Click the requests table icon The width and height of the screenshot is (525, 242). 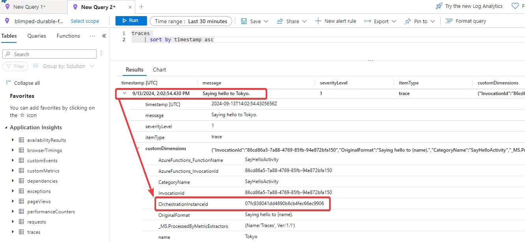[x=21, y=222]
